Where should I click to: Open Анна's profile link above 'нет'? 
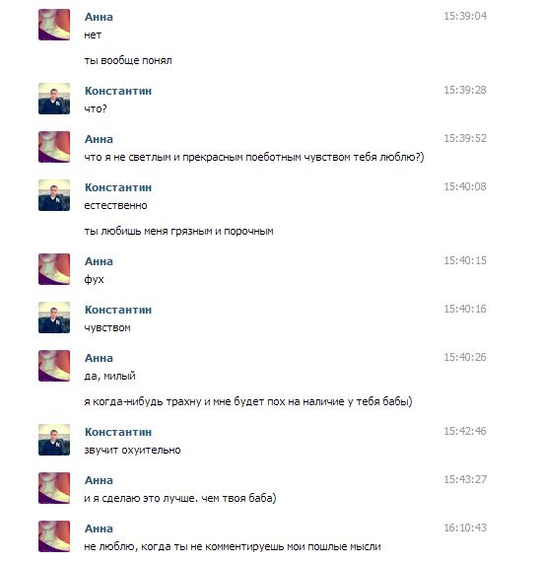99,17
